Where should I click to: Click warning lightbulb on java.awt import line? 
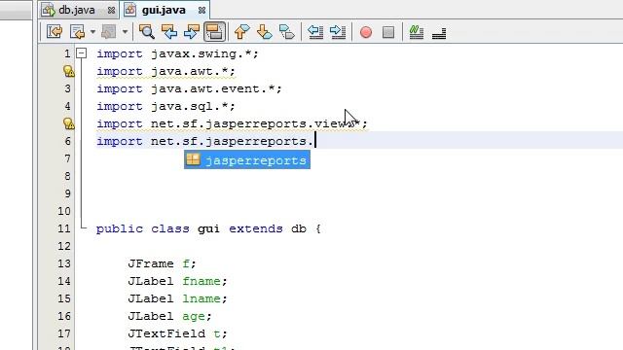coord(69,71)
